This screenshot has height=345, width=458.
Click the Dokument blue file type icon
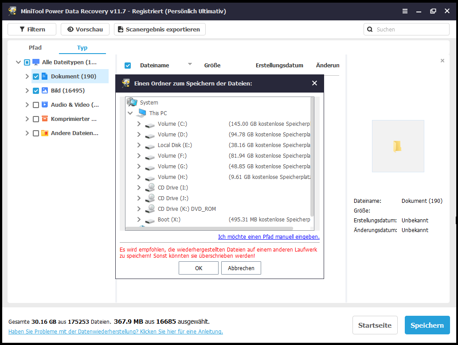point(45,77)
